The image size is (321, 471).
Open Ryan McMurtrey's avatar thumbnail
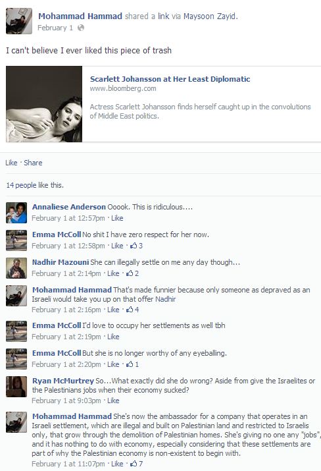point(16,387)
